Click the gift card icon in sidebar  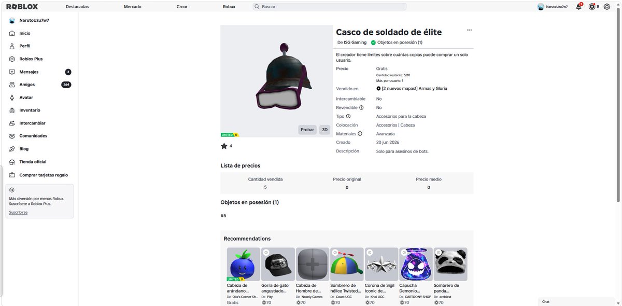point(12,175)
